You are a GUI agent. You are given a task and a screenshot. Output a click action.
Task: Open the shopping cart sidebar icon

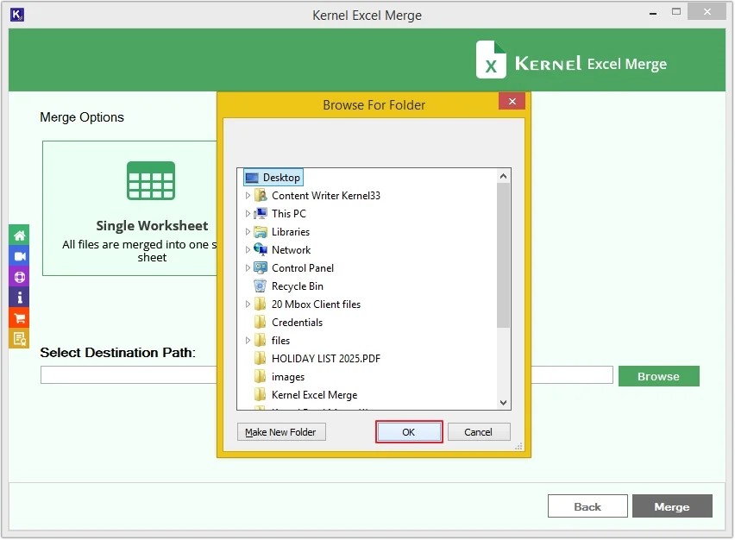click(x=19, y=317)
